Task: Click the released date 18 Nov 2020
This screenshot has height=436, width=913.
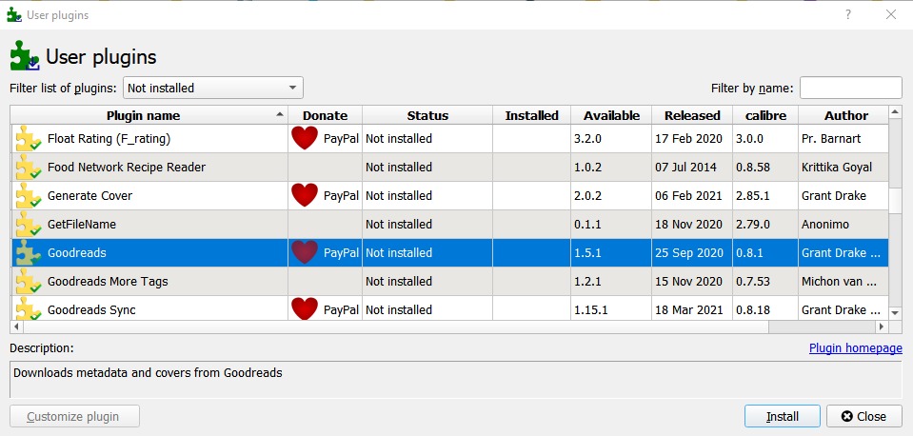Action: click(689, 224)
